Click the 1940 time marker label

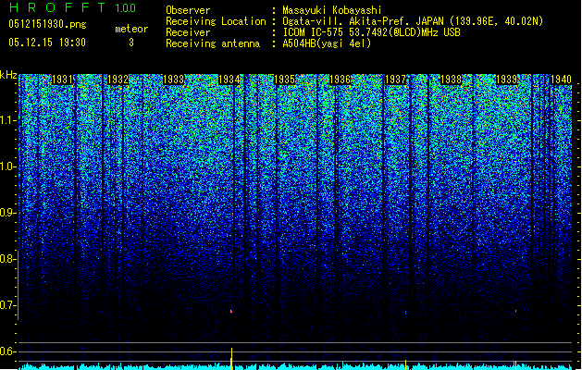click(562, 80)
